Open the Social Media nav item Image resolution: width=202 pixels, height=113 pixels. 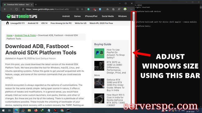(108, 16)
